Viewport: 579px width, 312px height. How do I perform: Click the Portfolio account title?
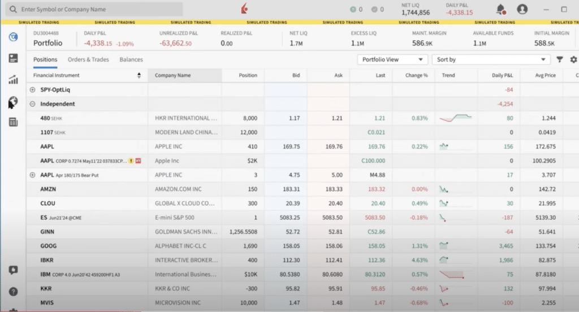click(48, 43)
